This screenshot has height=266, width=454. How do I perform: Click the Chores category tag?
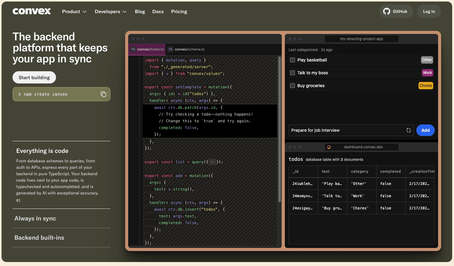pos(426,86)
